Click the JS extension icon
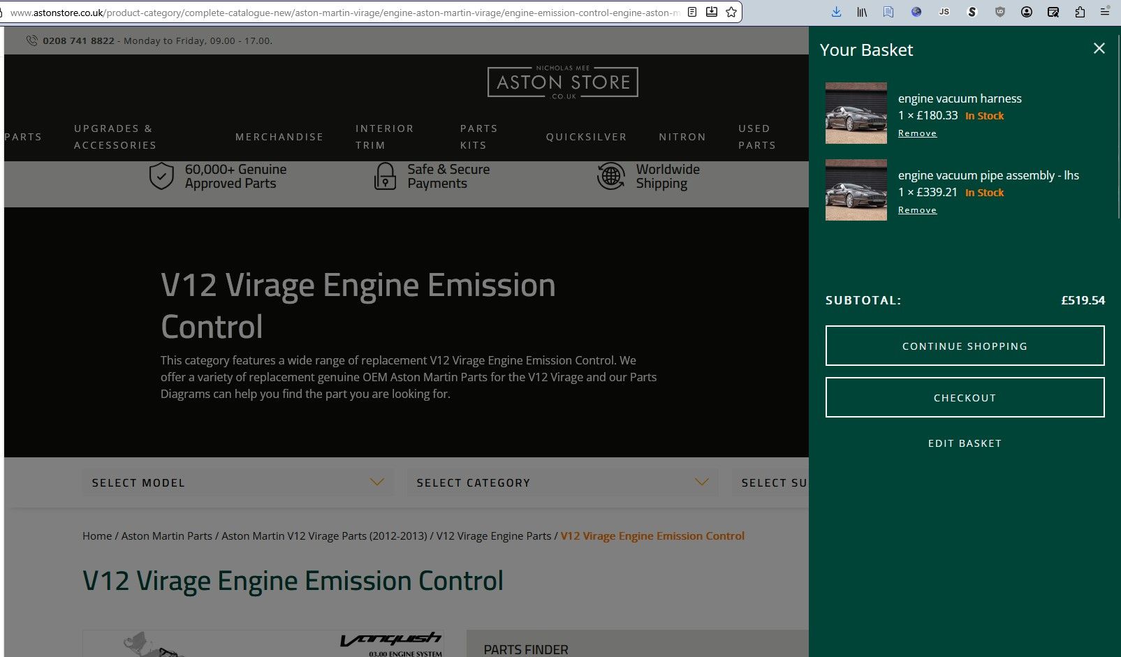This screenshot has height=657, width=1121. [x=944, y=12]
